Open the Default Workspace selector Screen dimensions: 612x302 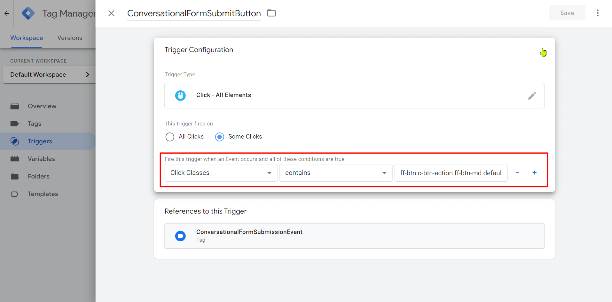[x=50, y=74]
